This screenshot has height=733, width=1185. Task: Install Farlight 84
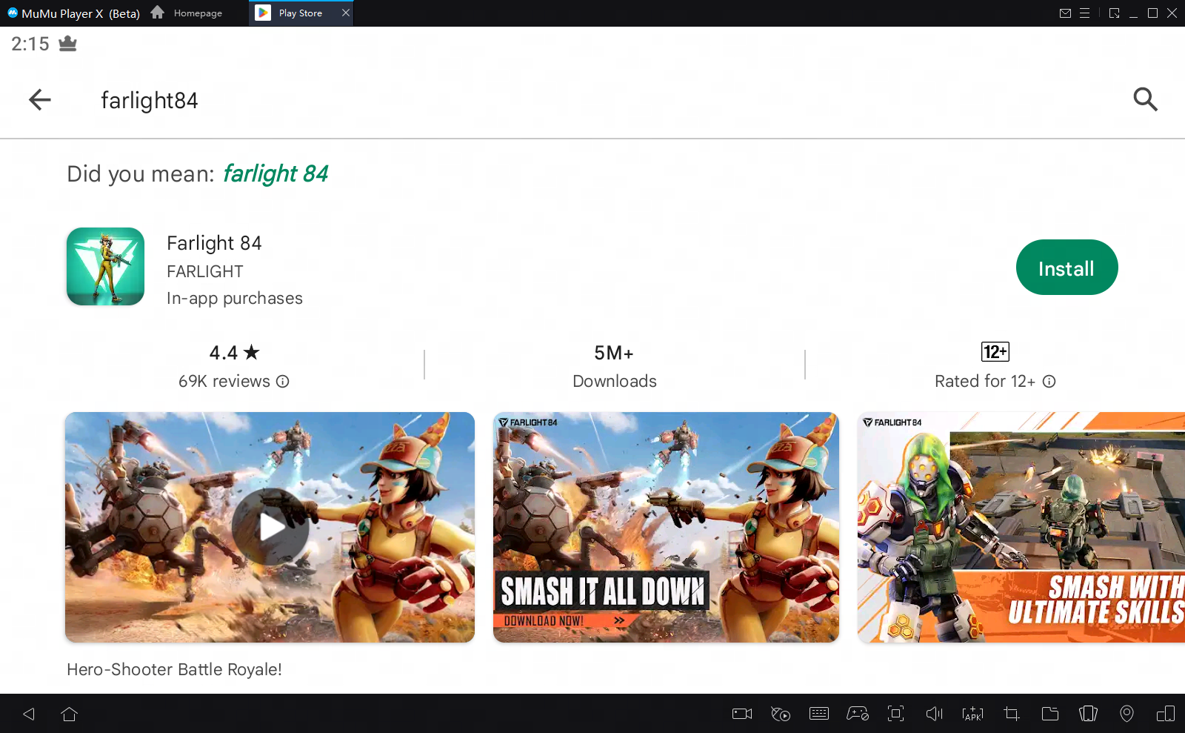point(1066,268)
